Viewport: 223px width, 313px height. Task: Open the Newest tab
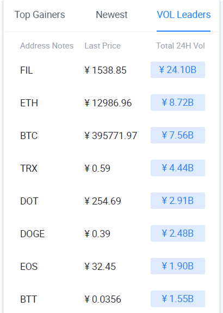[x=112, y=15]
